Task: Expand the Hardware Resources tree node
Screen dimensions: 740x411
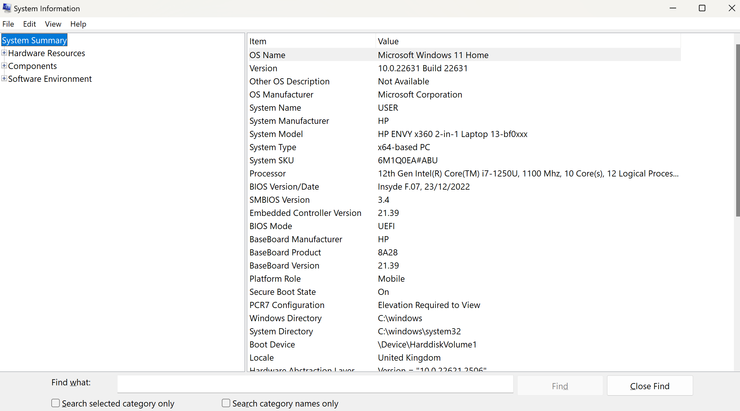Action: (4, 53)
